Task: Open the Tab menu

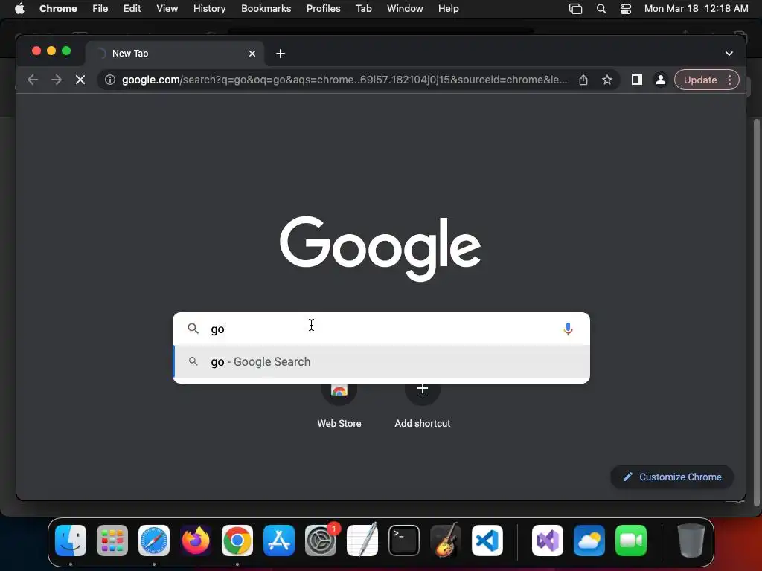Action: click(363, 8)
